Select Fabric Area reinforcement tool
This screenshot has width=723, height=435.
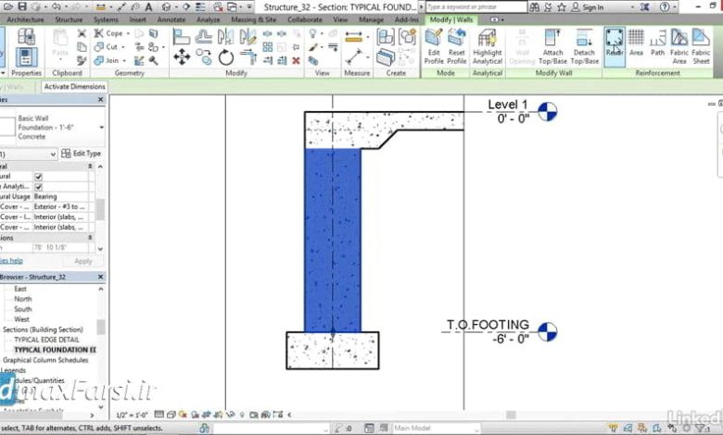[x=679, y=46]
